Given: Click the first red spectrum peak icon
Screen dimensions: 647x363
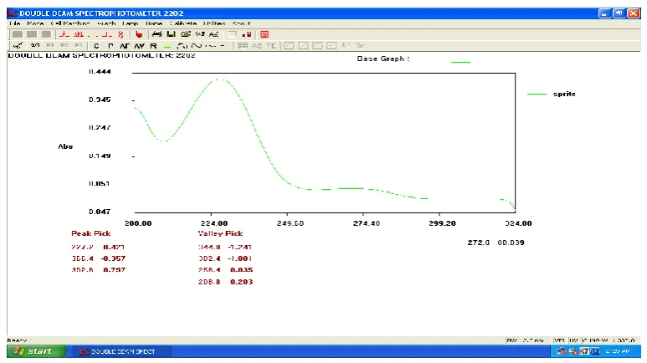Looking at the screenshot, I should pyautogui.click(x=64, y=34).
